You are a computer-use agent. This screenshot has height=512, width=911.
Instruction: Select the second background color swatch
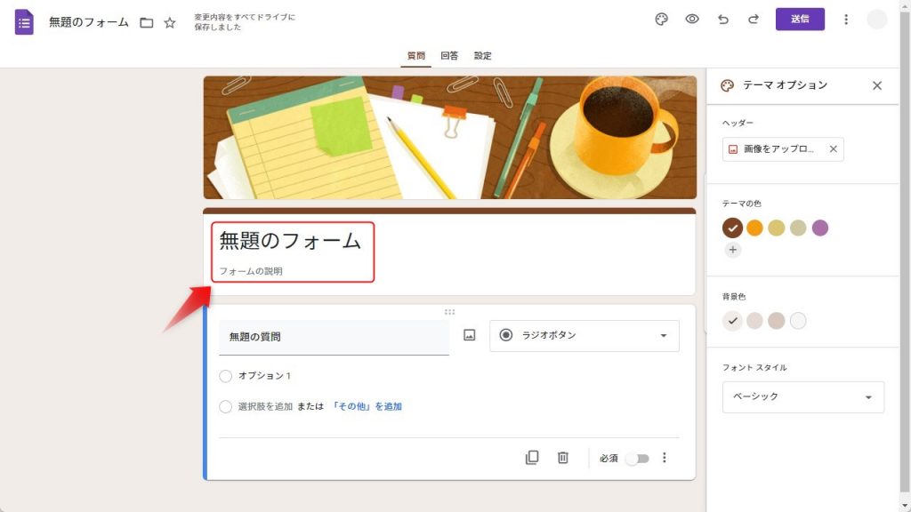click(754, 320)
